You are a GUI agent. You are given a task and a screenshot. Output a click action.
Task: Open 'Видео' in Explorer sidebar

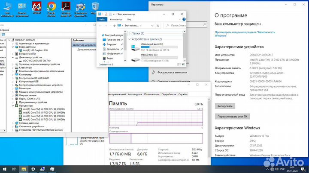pyautogui.click(x=110, y=58)
